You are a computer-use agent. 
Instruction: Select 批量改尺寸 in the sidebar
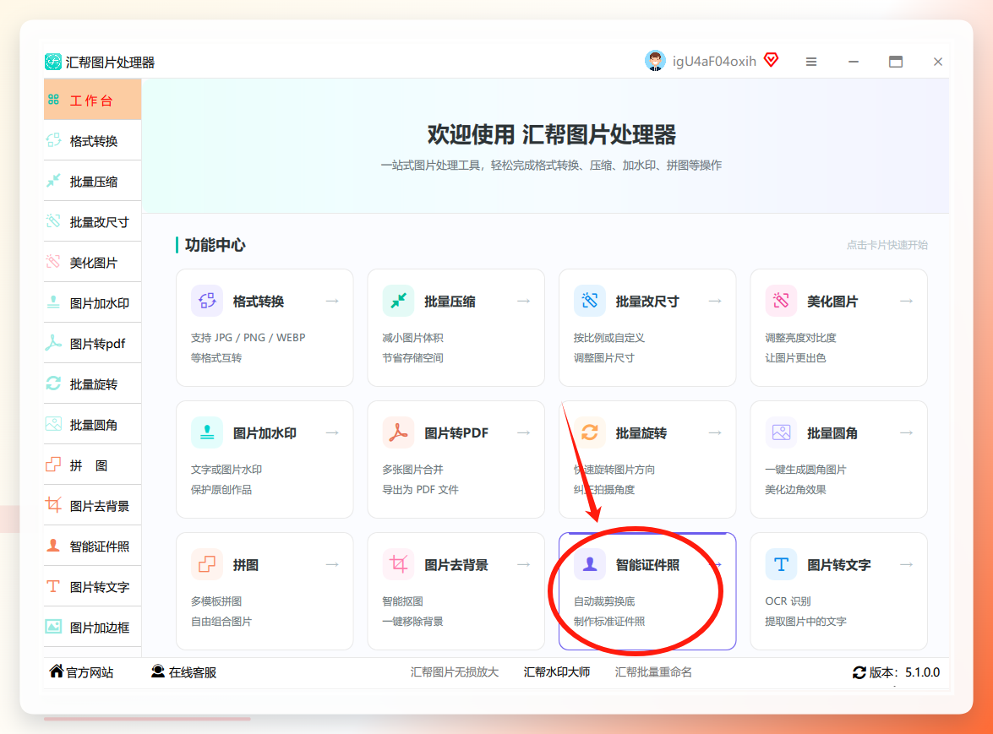coord(92,222)
